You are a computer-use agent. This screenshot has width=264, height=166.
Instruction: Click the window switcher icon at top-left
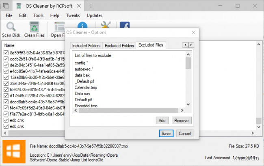(6, 6)
